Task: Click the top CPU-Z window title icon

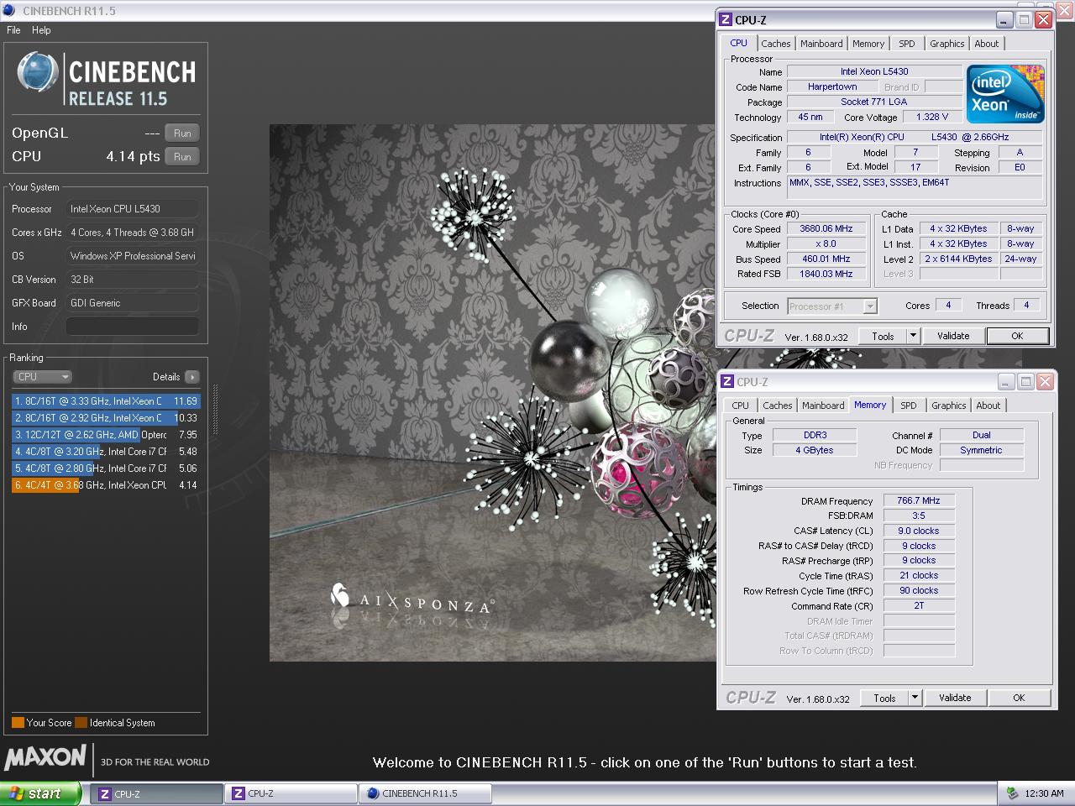Action: tap(726, 19)
